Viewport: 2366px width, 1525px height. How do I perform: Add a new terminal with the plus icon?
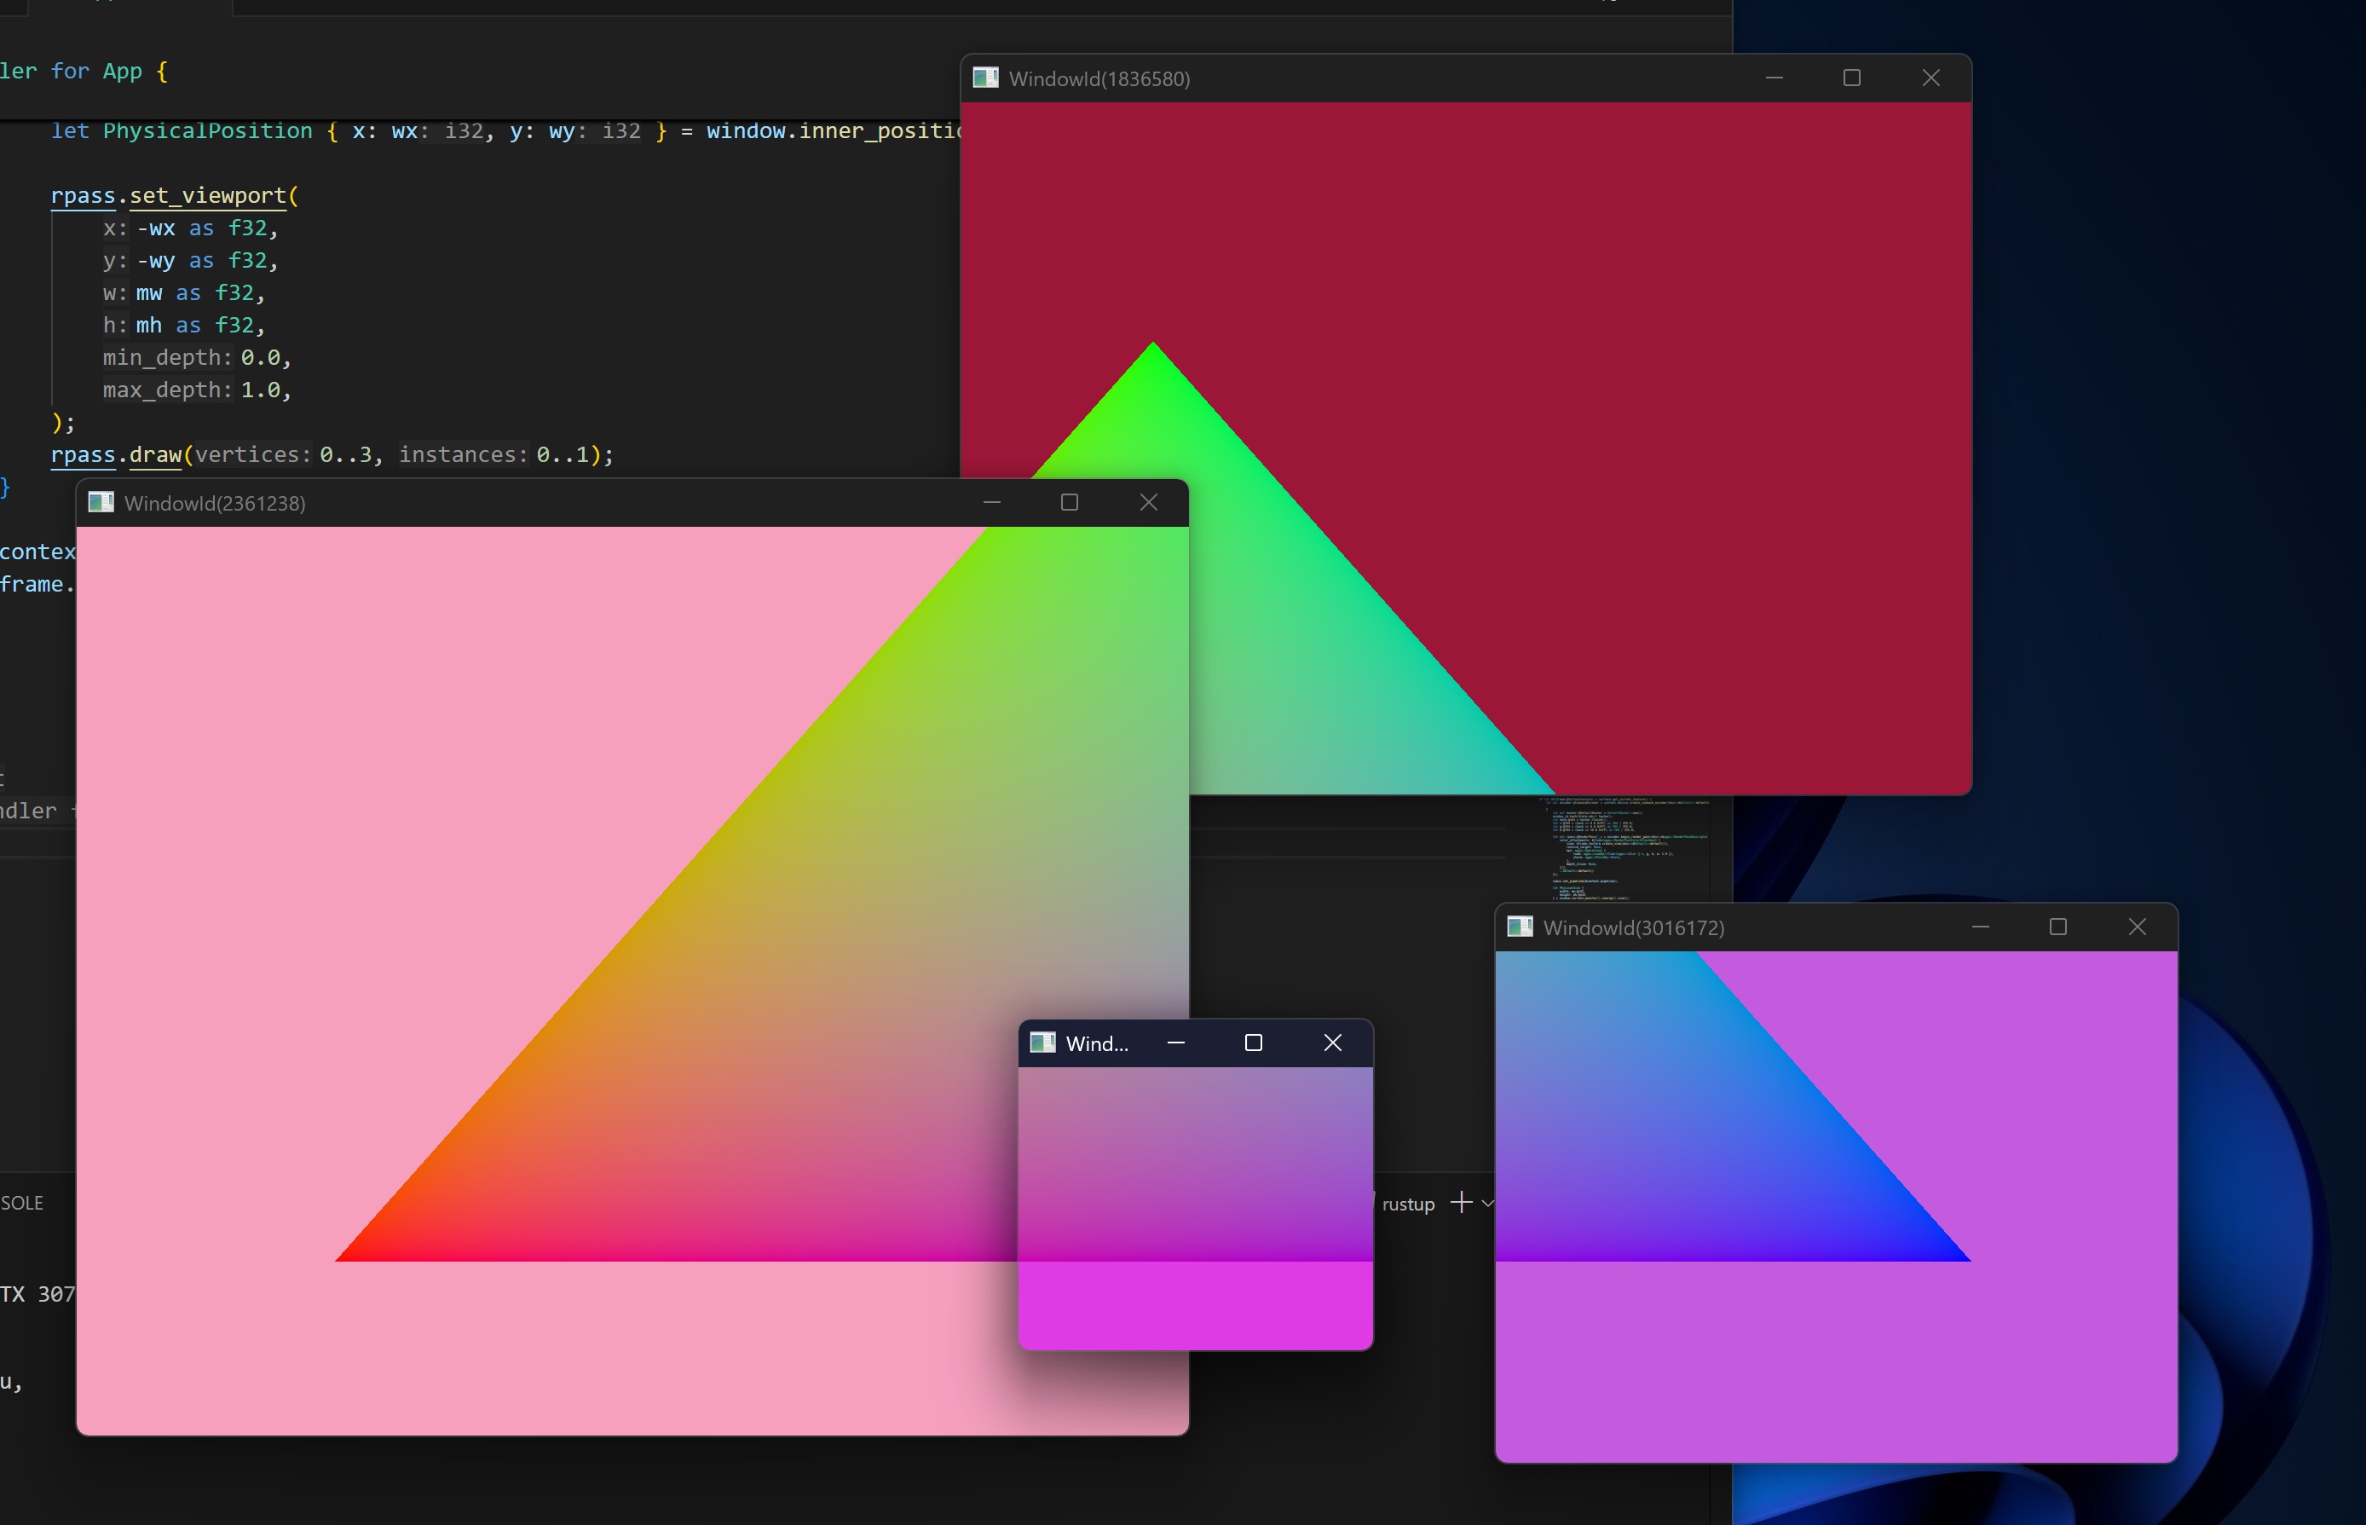coord(1461,1202)
